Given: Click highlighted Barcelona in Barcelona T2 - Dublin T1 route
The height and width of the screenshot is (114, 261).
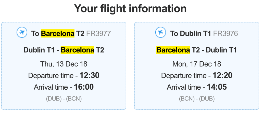Looking at the screenshot, I should click(x=173, y=50).
